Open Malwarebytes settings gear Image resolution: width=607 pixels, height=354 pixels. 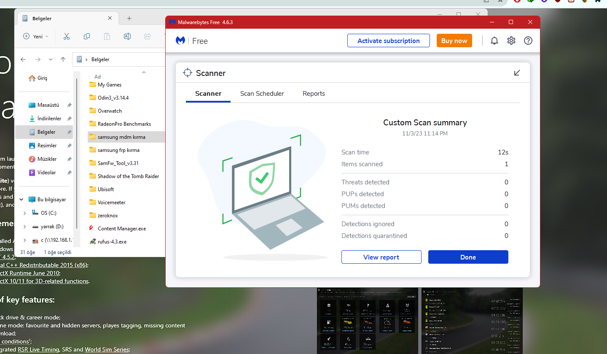pyautogui.click(x=511, y=41)
